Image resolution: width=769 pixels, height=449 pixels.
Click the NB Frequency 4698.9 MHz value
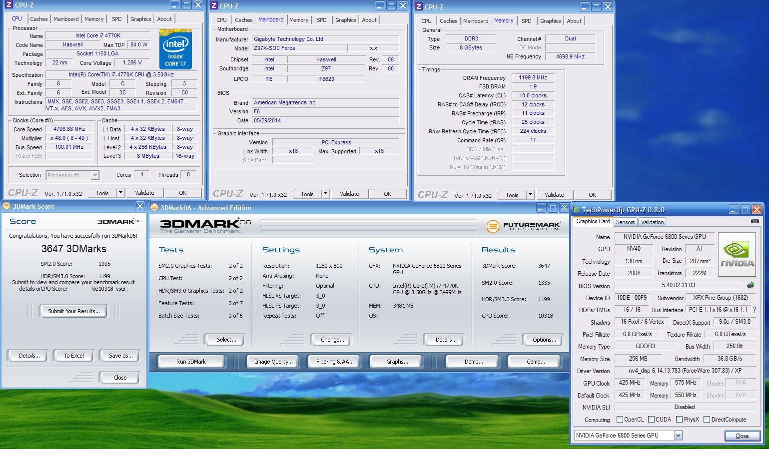click(x=570, y=56)
